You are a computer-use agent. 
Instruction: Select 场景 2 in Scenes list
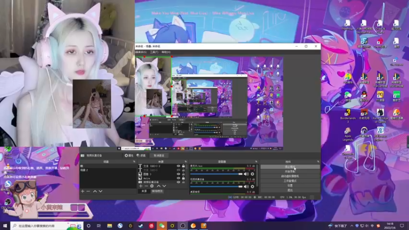(x=108, y=170)
